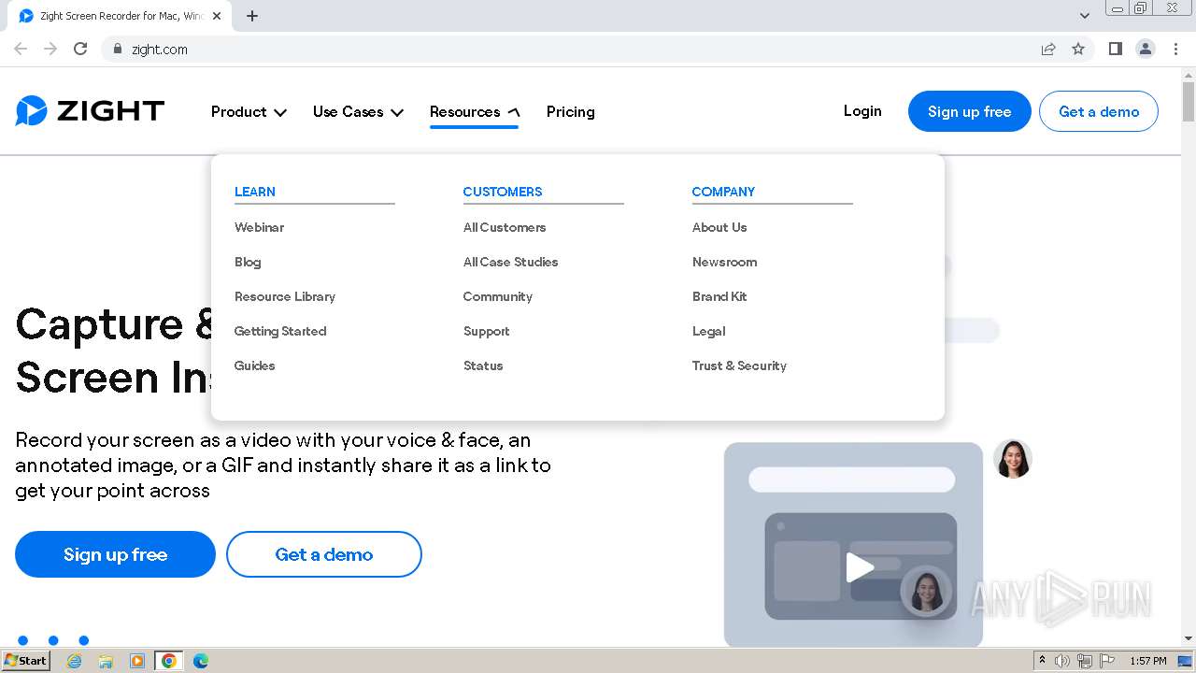Click the taskbar clock showing 1:57 PM
Image resolution: width=1196 pixels, height=673 pixels.
click(x=1147, y=661)
